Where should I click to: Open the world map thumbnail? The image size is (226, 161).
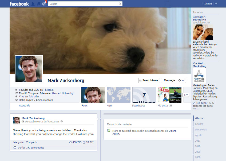click(x=118, y=95)
